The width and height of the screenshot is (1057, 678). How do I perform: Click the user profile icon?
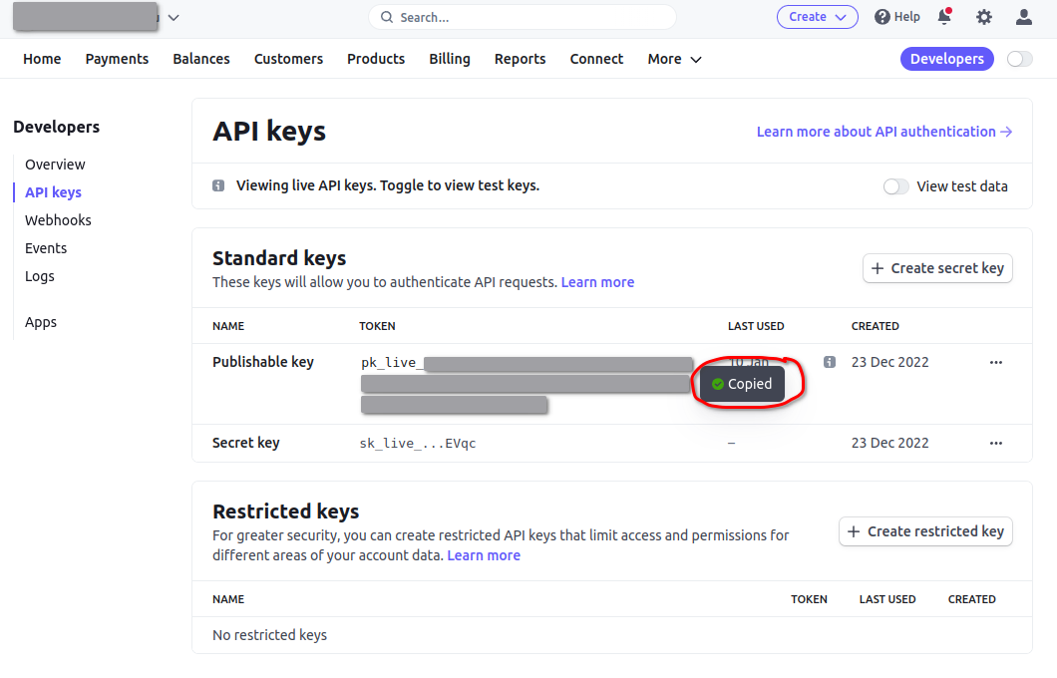pos(1024,17)
